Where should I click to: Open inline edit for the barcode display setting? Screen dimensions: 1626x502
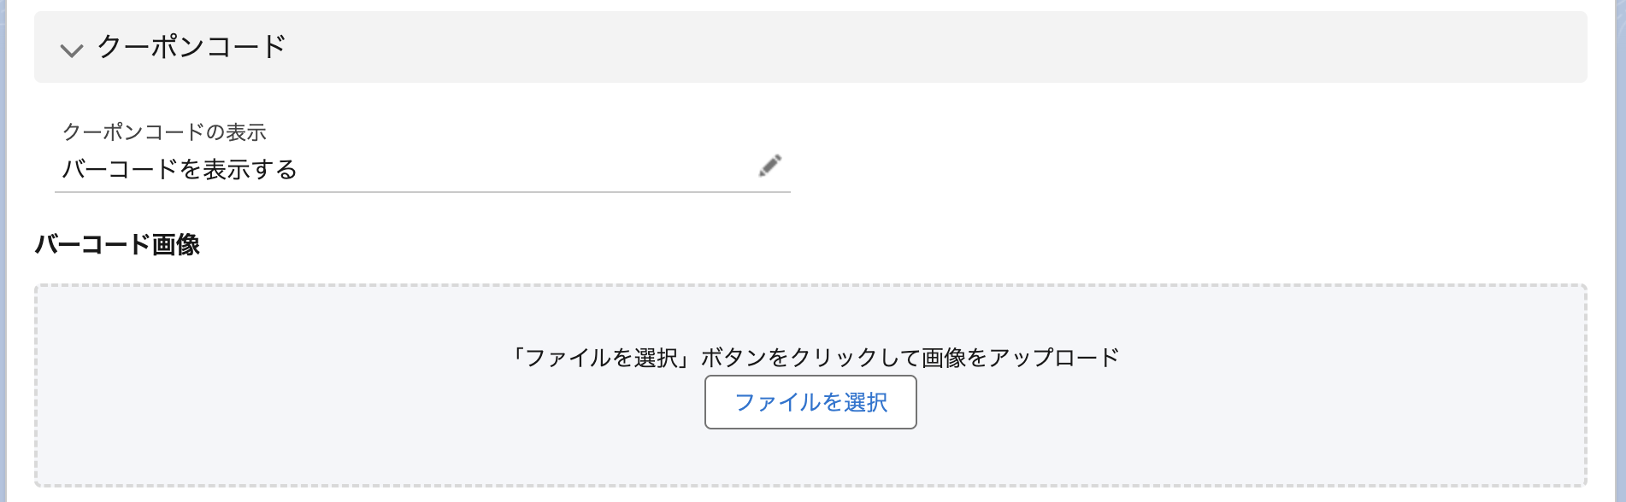(x=769, y=166)
